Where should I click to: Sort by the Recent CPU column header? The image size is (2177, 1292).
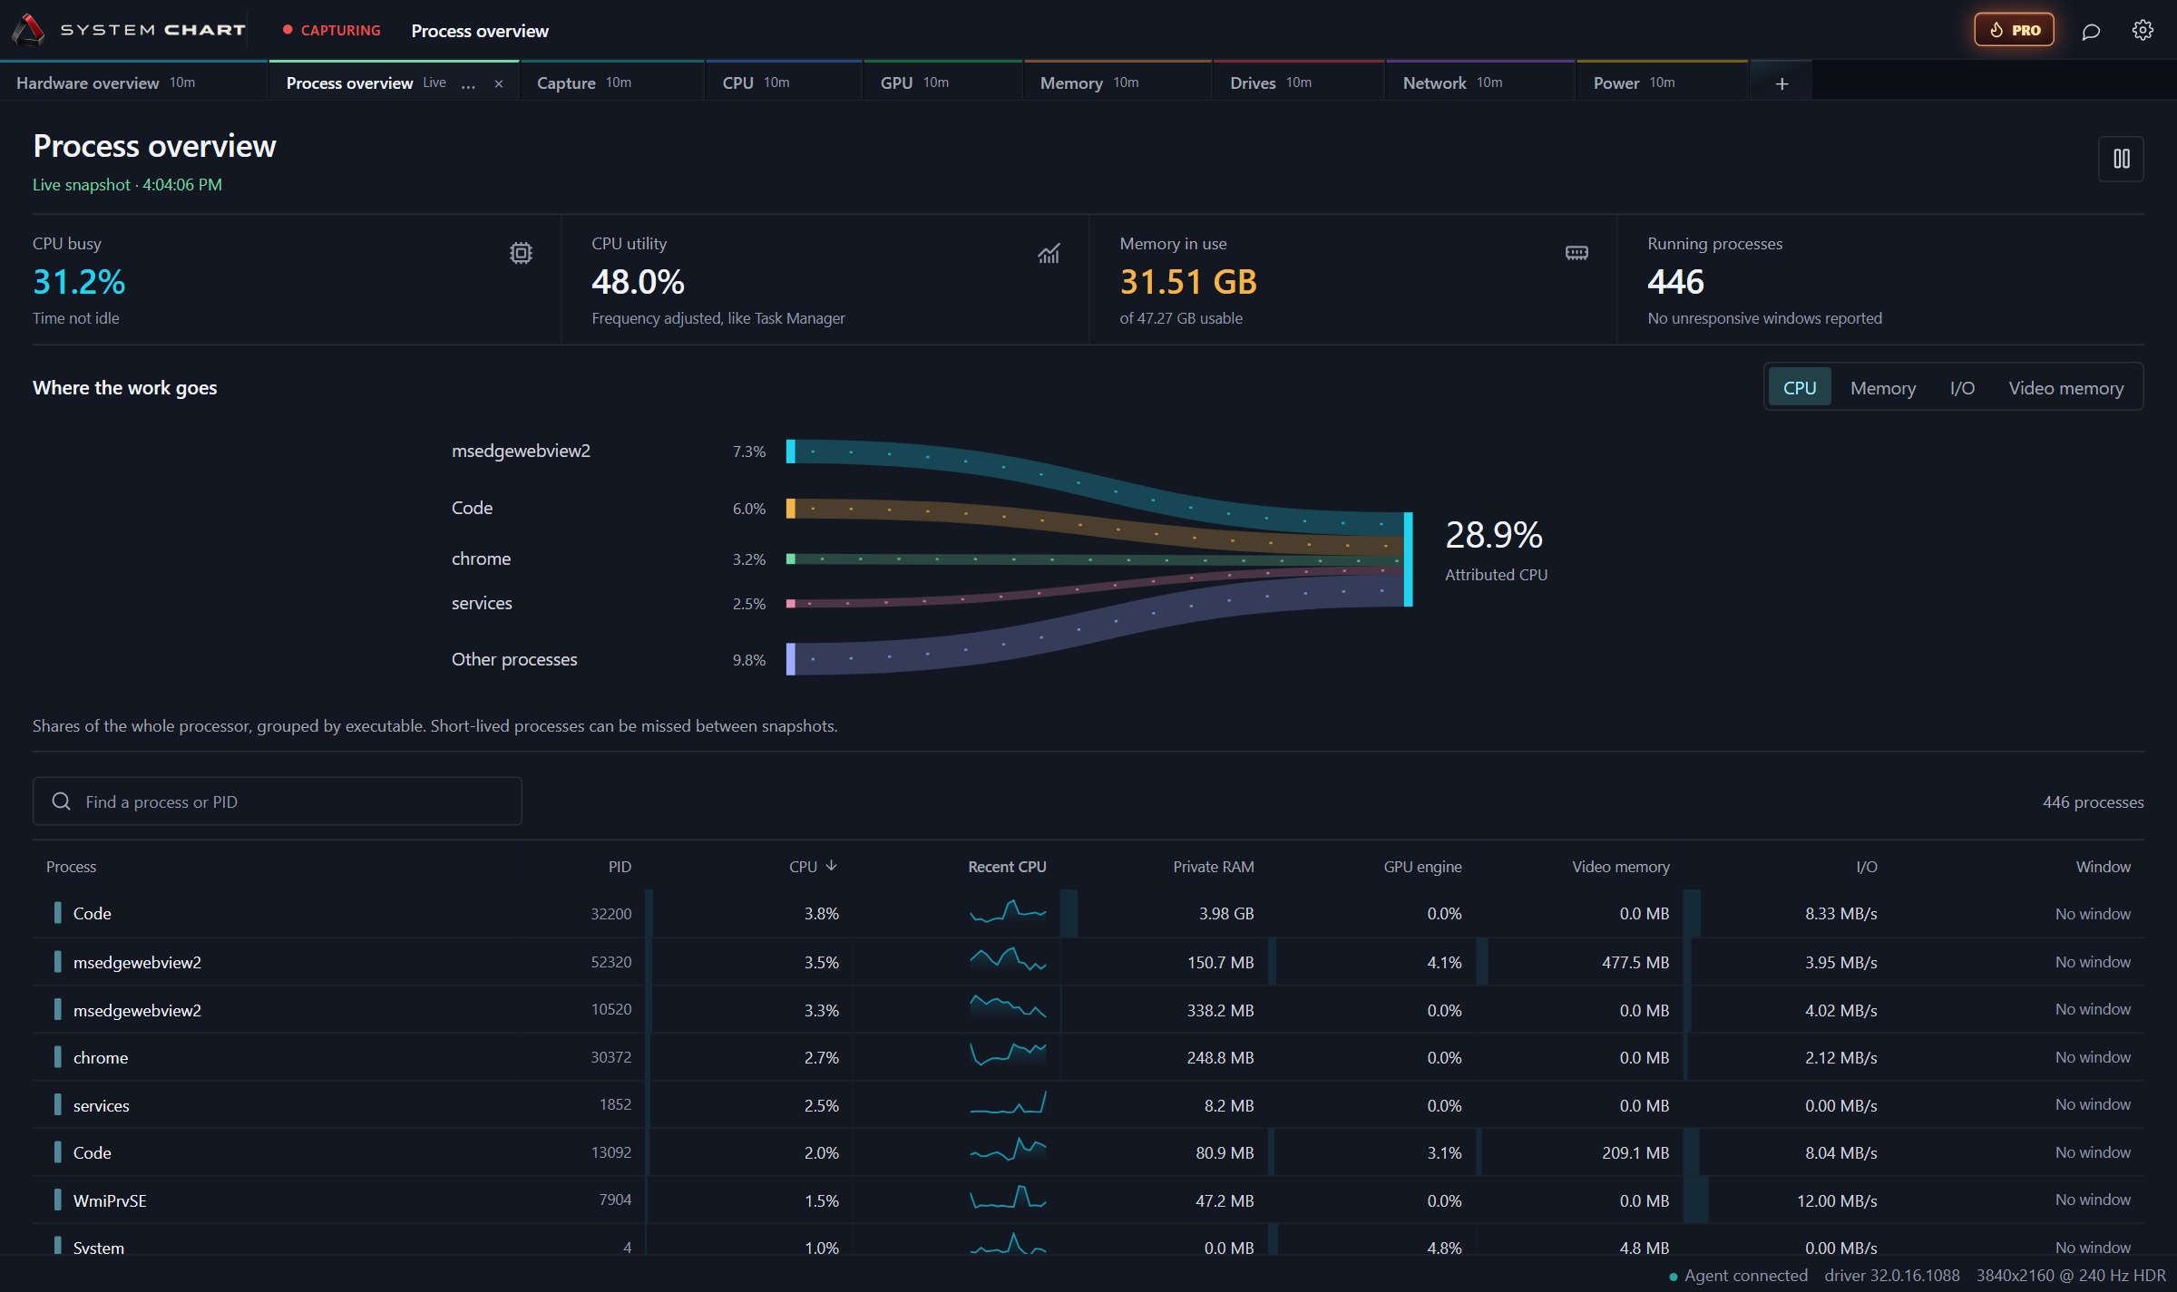tap(1007, 867)
